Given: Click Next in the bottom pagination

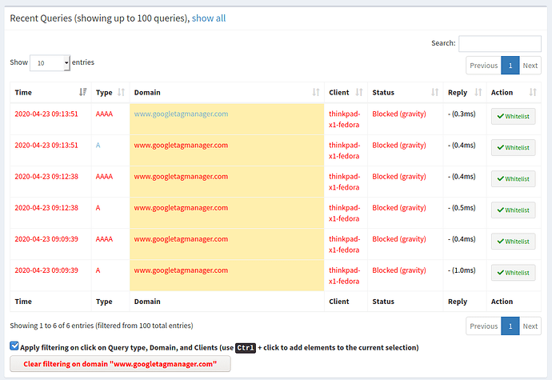Looking at the screenshot, I should click(530, 326).
